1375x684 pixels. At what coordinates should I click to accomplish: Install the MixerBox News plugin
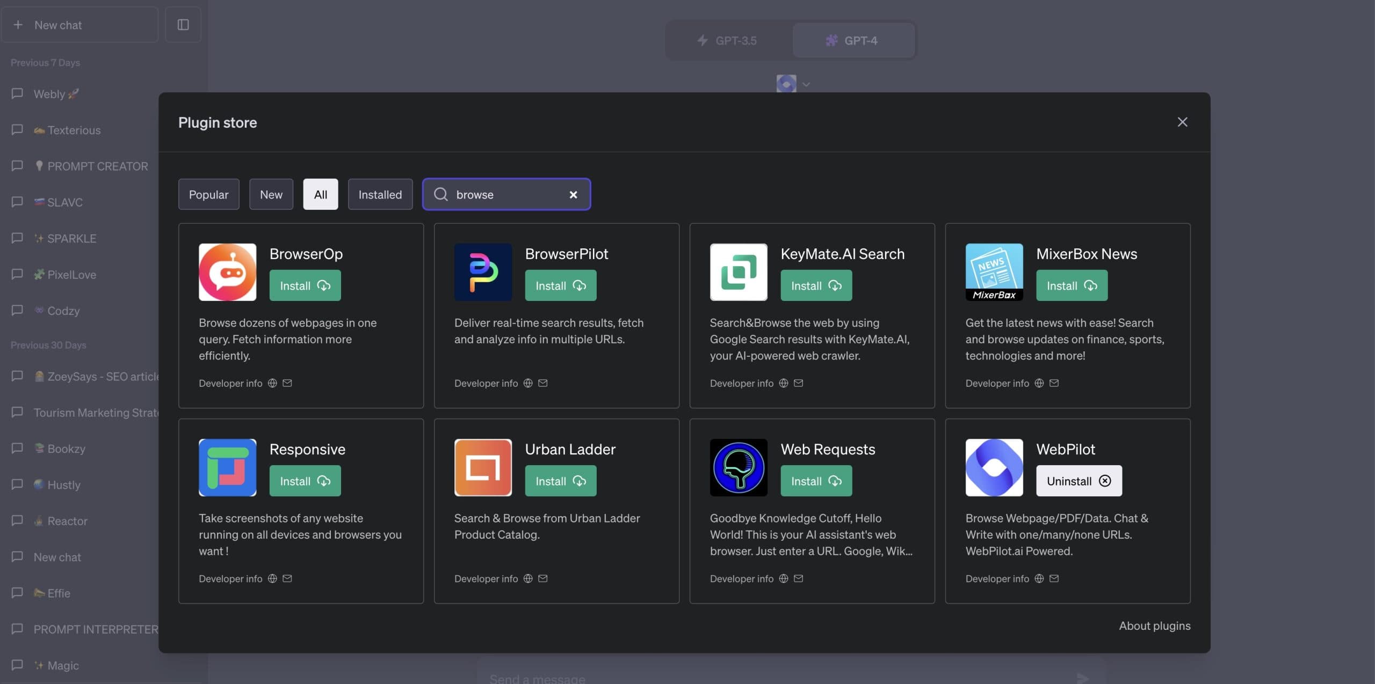[1072, 285]
